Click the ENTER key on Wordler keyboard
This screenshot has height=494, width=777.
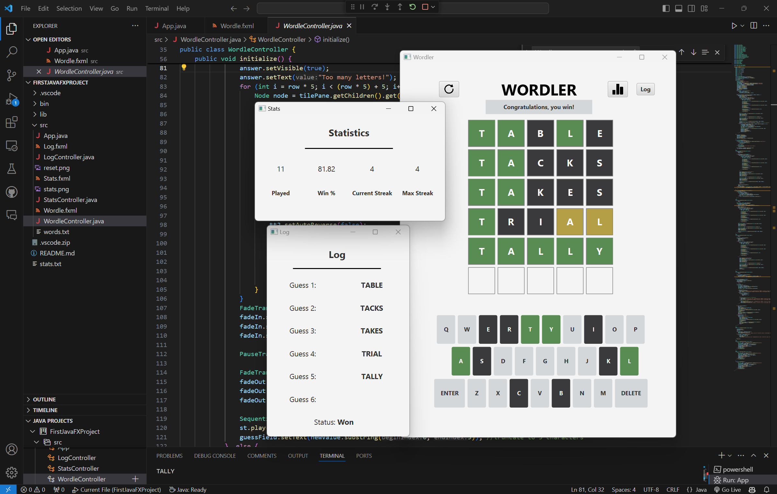pyautogui.click(x=450, y=393)
